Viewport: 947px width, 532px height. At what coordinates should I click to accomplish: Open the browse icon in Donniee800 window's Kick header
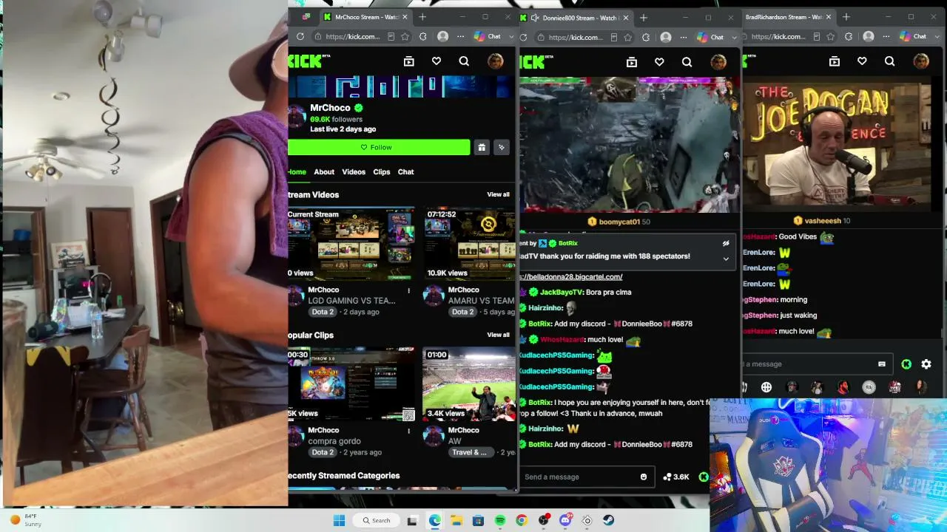pyautogui.click(x=631, y=62)
